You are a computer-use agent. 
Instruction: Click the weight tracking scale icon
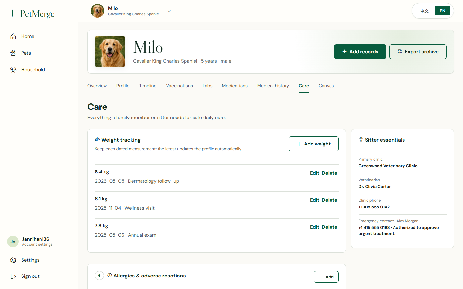(97, 140)
